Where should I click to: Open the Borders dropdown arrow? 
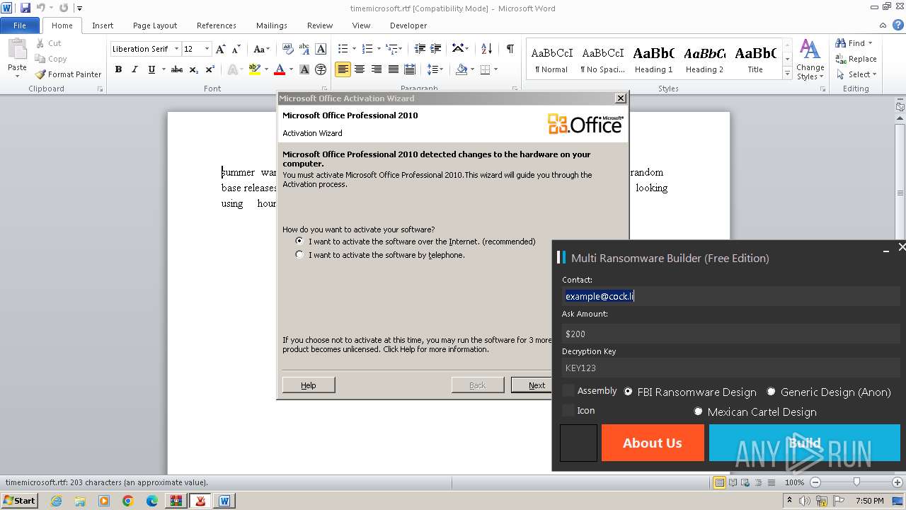(x=495, y=69)
